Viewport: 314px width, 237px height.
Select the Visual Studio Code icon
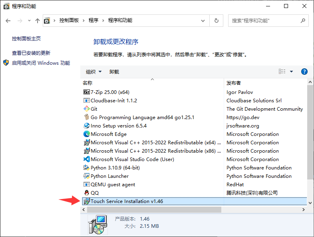coord(86,159)
